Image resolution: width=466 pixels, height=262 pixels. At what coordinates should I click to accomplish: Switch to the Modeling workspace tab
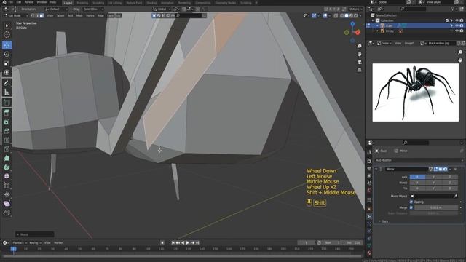tap(82, 3)
